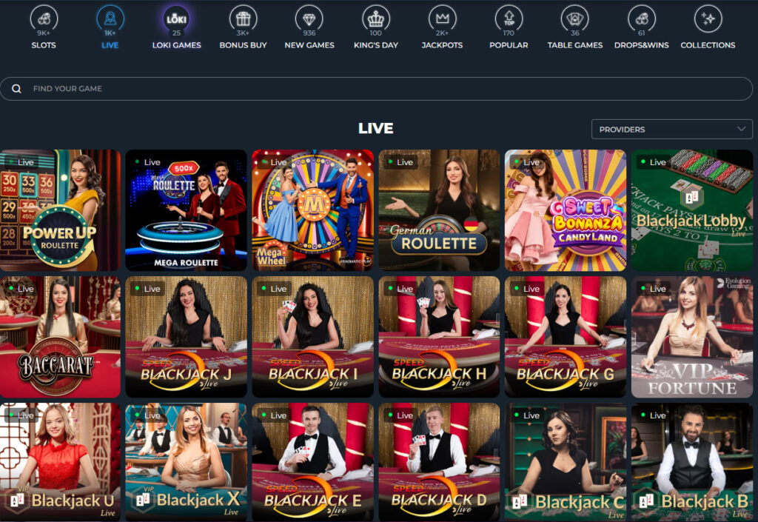Viewport: 758px width, 522px height.
Task: Click the KING'S DAY tab label
Action: [x=375, y=45]
